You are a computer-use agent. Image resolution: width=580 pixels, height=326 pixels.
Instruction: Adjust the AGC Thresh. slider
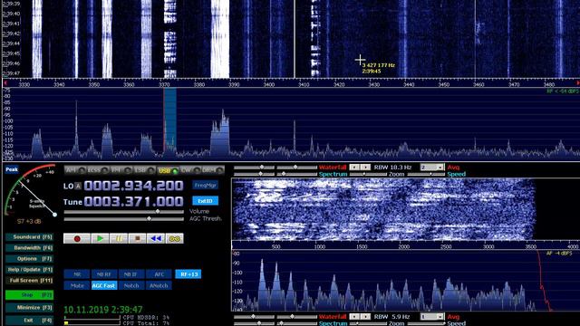coord(123,219)
